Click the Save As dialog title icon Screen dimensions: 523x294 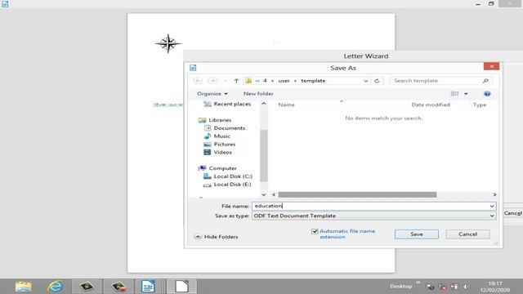(x=193, y=68)
